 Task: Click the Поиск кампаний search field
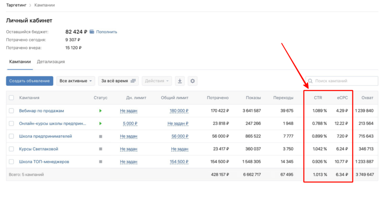344,81
